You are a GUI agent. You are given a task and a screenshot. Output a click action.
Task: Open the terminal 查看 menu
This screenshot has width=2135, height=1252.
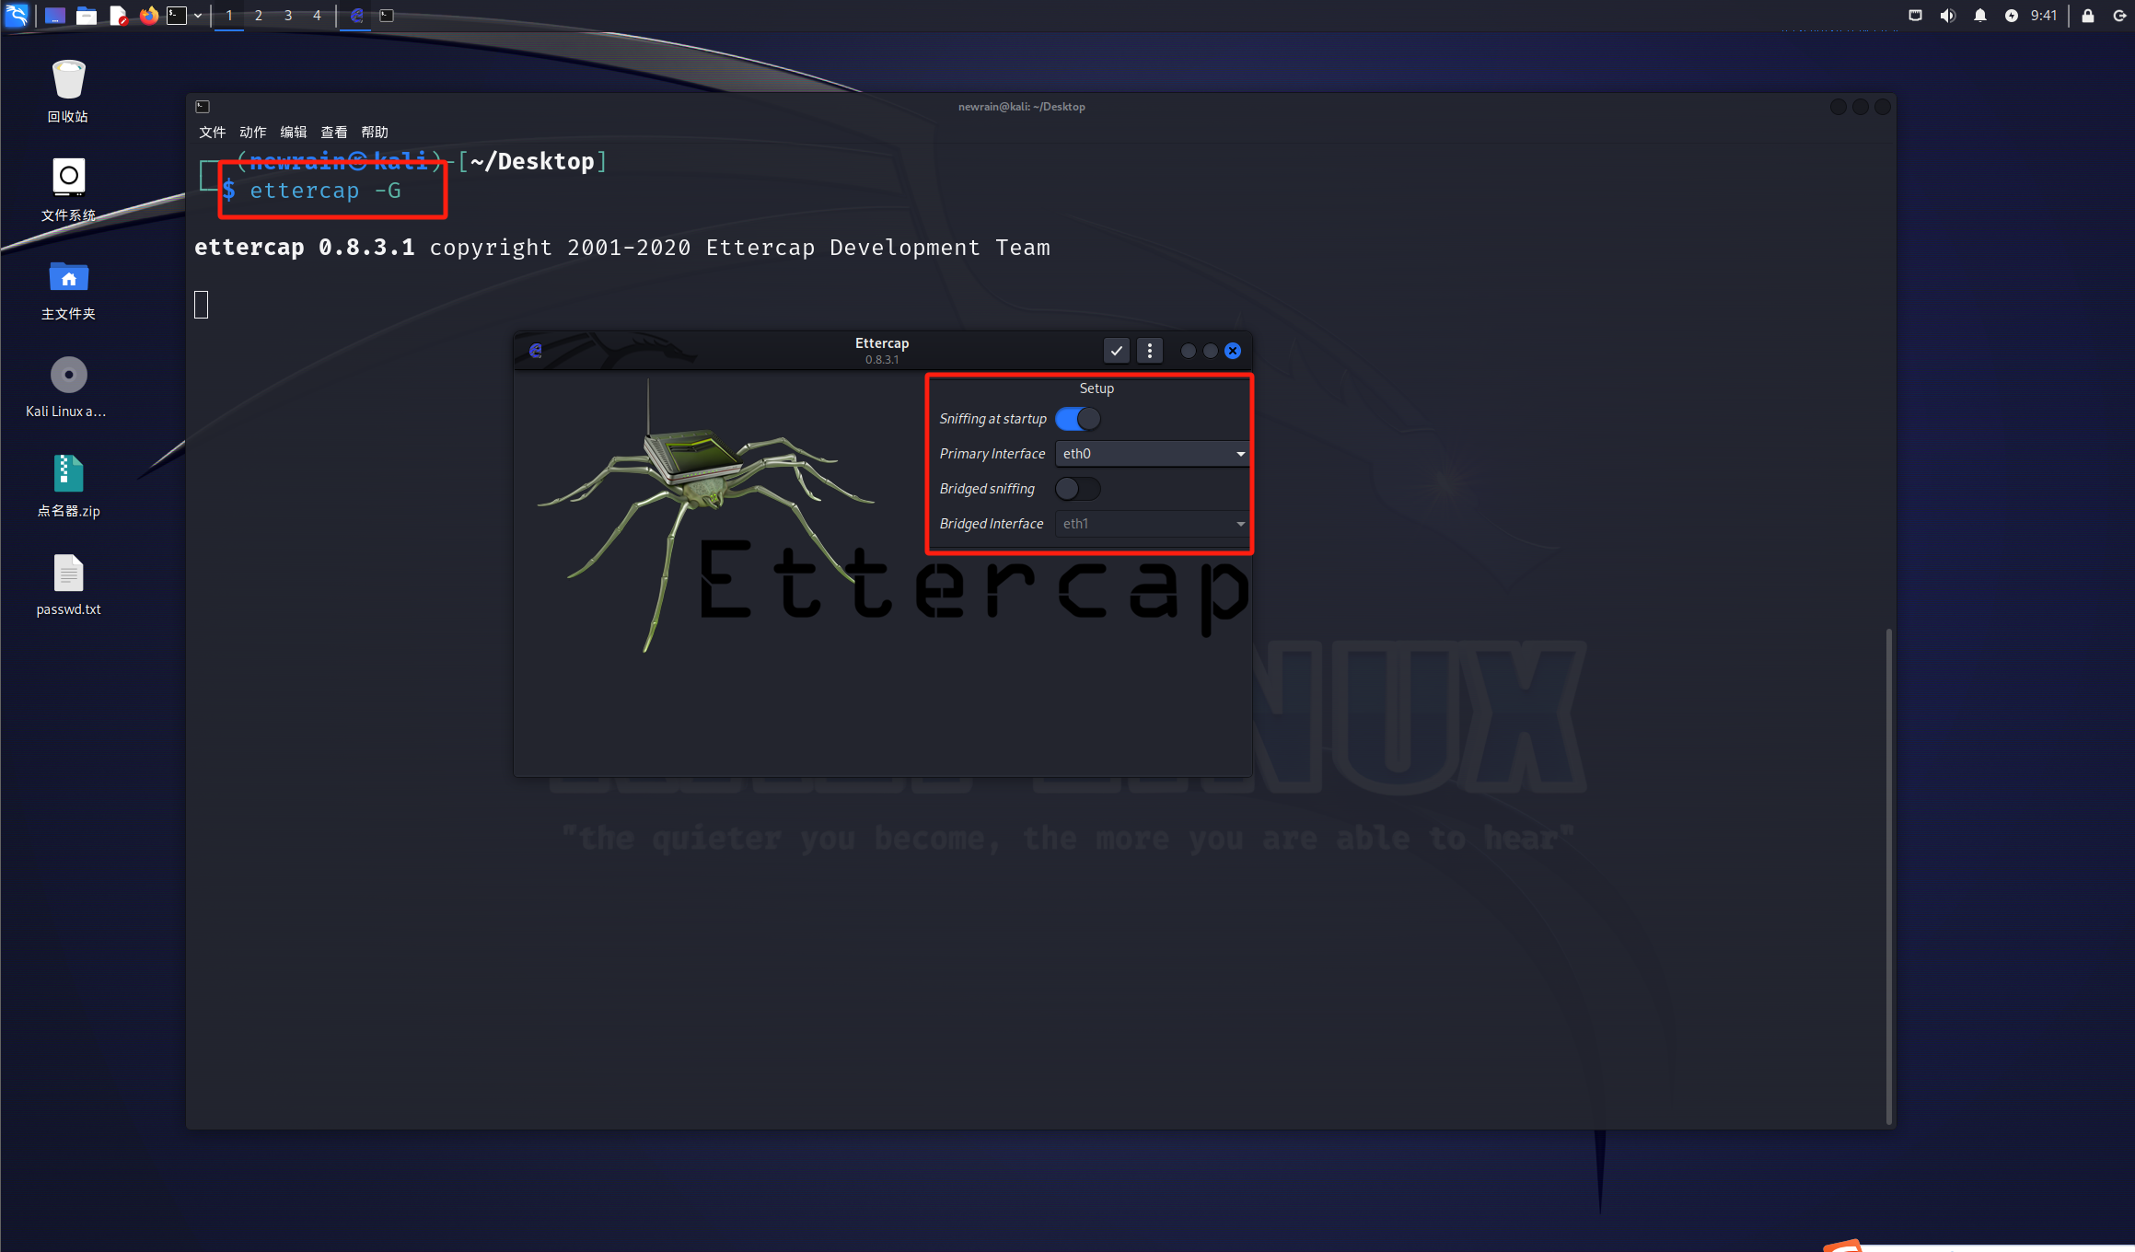tap(333, 133)
